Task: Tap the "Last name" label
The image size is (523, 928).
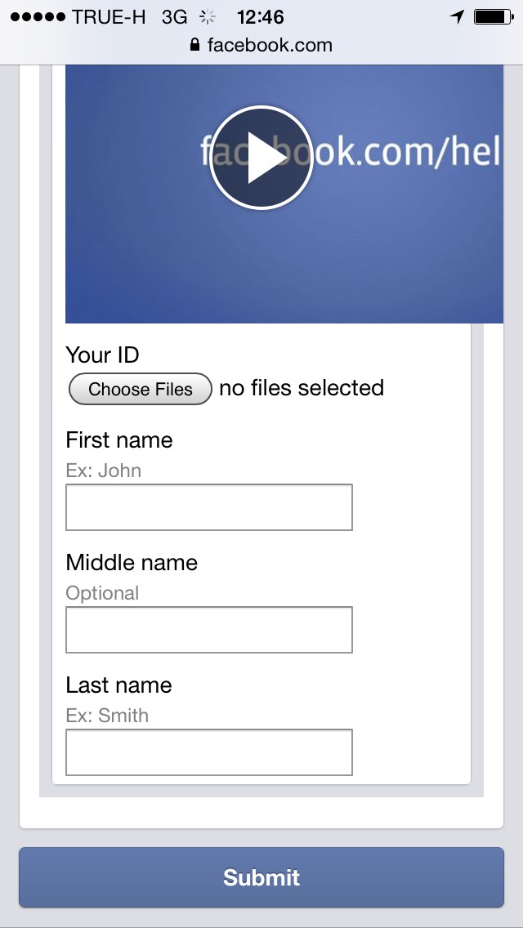Action: click(x=118, y=685)
